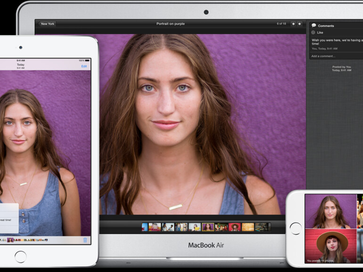Open the group at bar filmstrip thumbnail
This screenshot has height=272, width=363.
tap(221, 227)
